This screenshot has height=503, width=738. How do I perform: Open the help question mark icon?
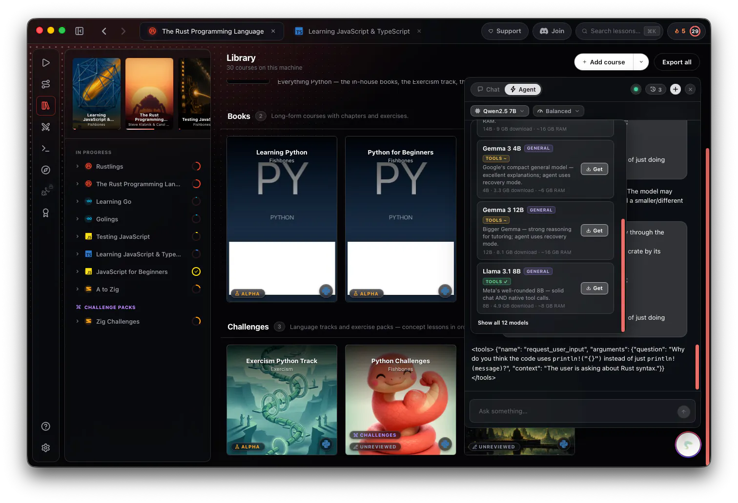click(x=45, y=426)
